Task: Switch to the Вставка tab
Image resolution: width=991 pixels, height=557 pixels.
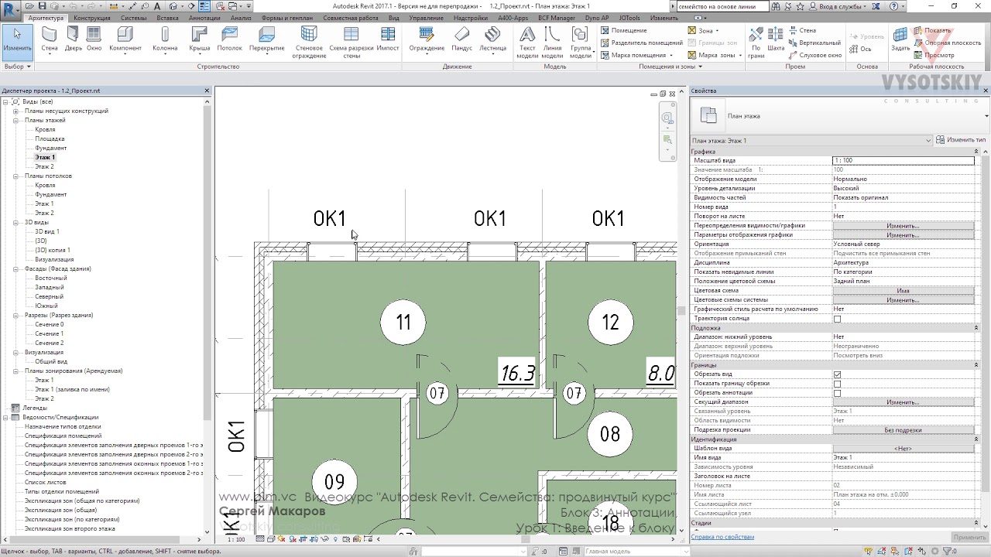Action: click(167, 18)
